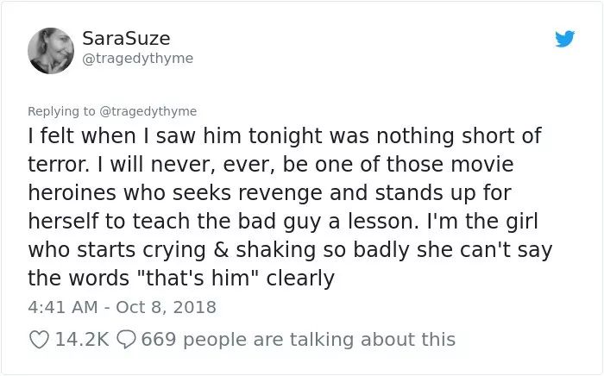Open the 4:41 AM tweet time
This screenshot has width=604, height=376.
tap(63, 307)
